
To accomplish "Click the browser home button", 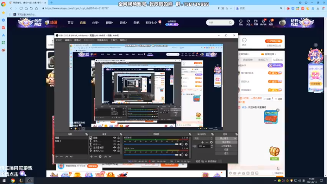I will pos(26,8).
